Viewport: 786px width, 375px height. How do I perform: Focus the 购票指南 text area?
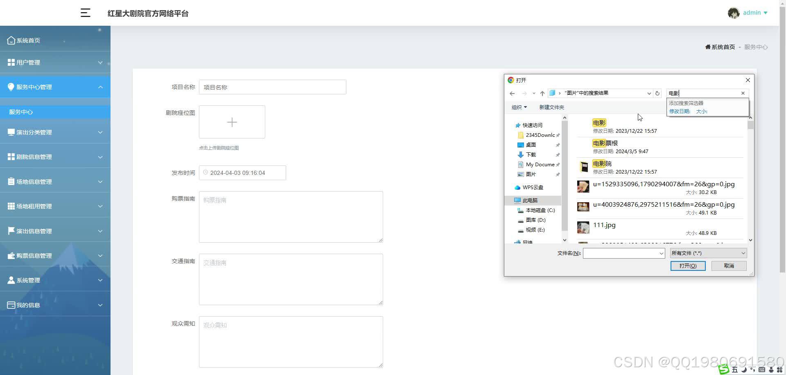click(291, 217)
